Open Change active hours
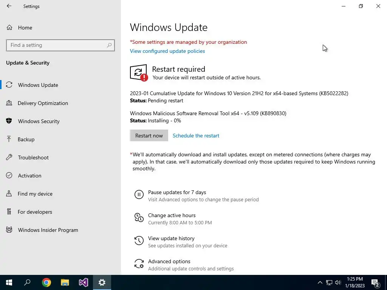 pos(172,215)
